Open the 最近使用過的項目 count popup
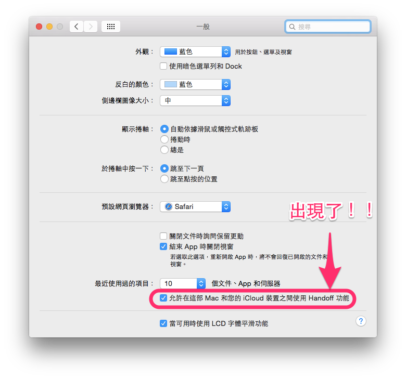Screen dimensions: 406x379 pyautogui.click(x=183, y=283)
